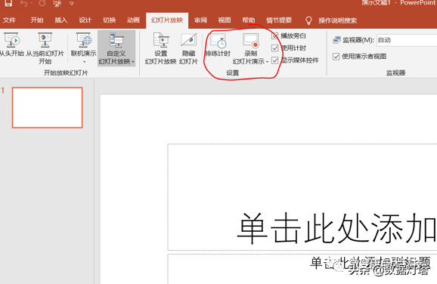Open the 监视器(M) combo box
This screenshot has width=437, height=284.
pyautogui.click(x=407, y=40)
